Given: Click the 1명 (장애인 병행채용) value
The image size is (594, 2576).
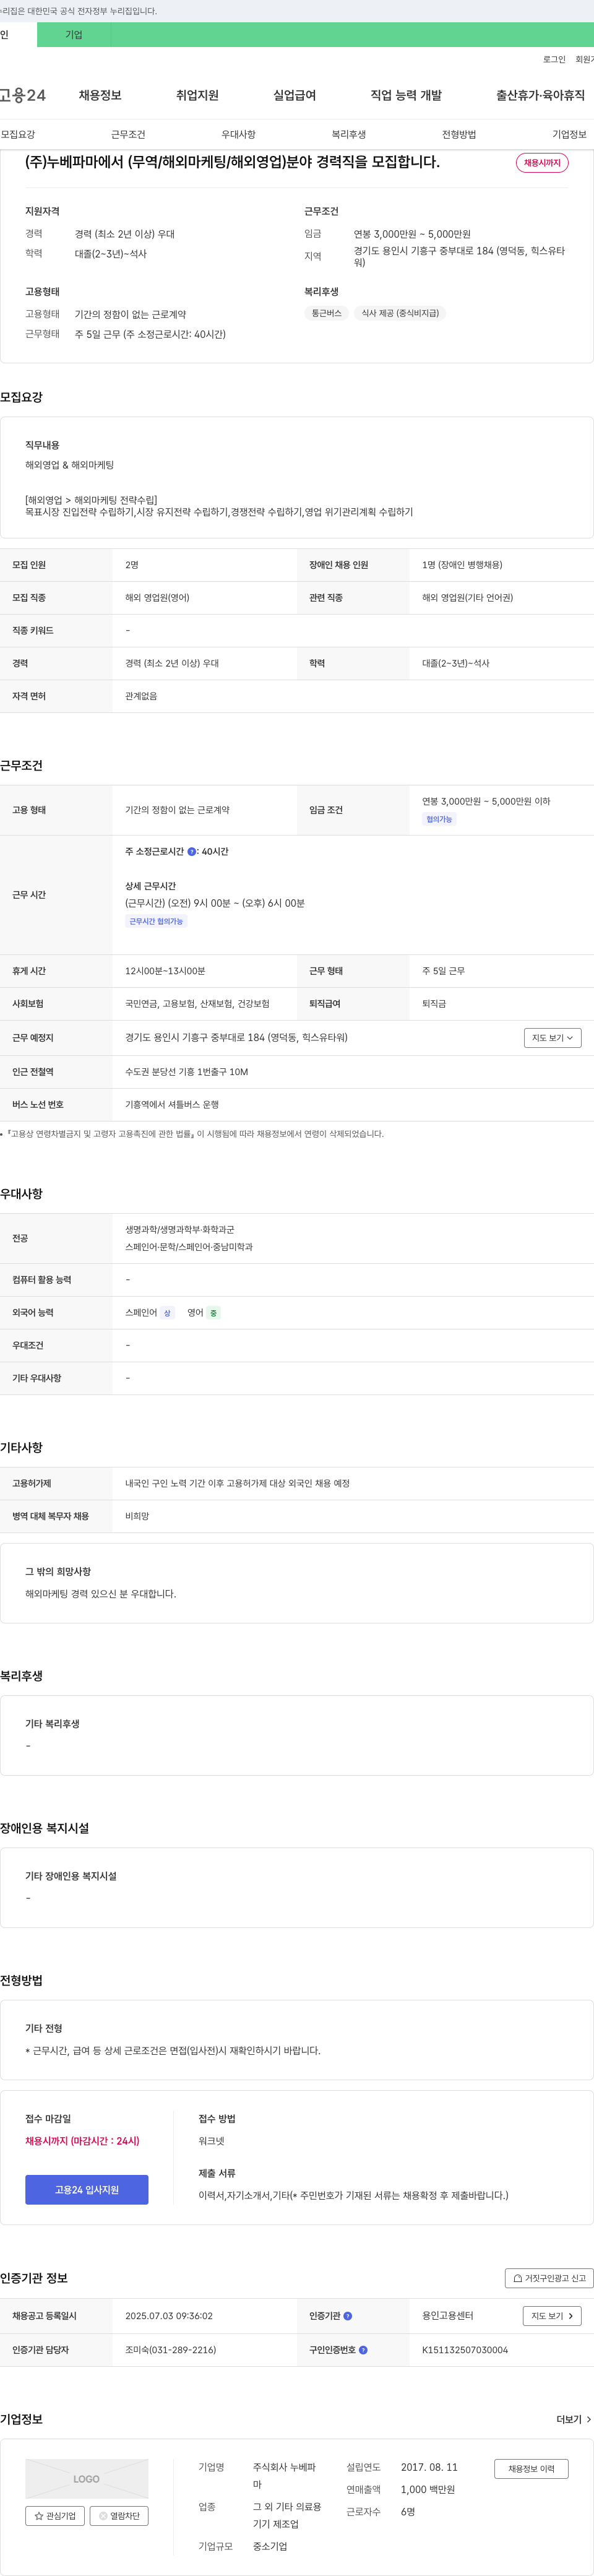Looking at the screenshot, I should (x=462, y=565).
